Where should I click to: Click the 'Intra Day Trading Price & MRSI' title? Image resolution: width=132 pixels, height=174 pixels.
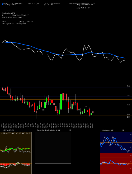54,130
